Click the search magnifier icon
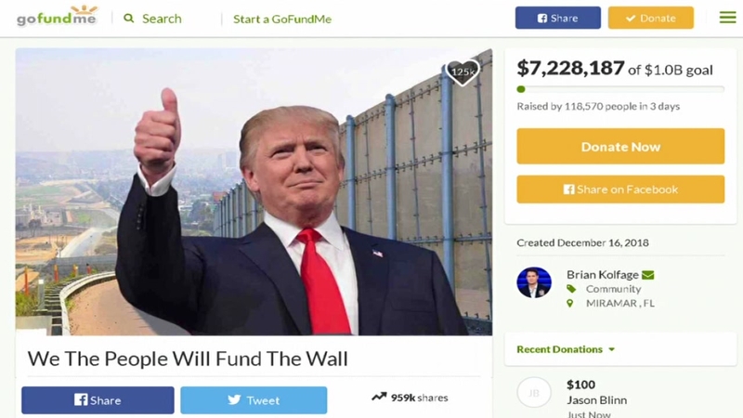743x418 pixels. pos(128,18)
